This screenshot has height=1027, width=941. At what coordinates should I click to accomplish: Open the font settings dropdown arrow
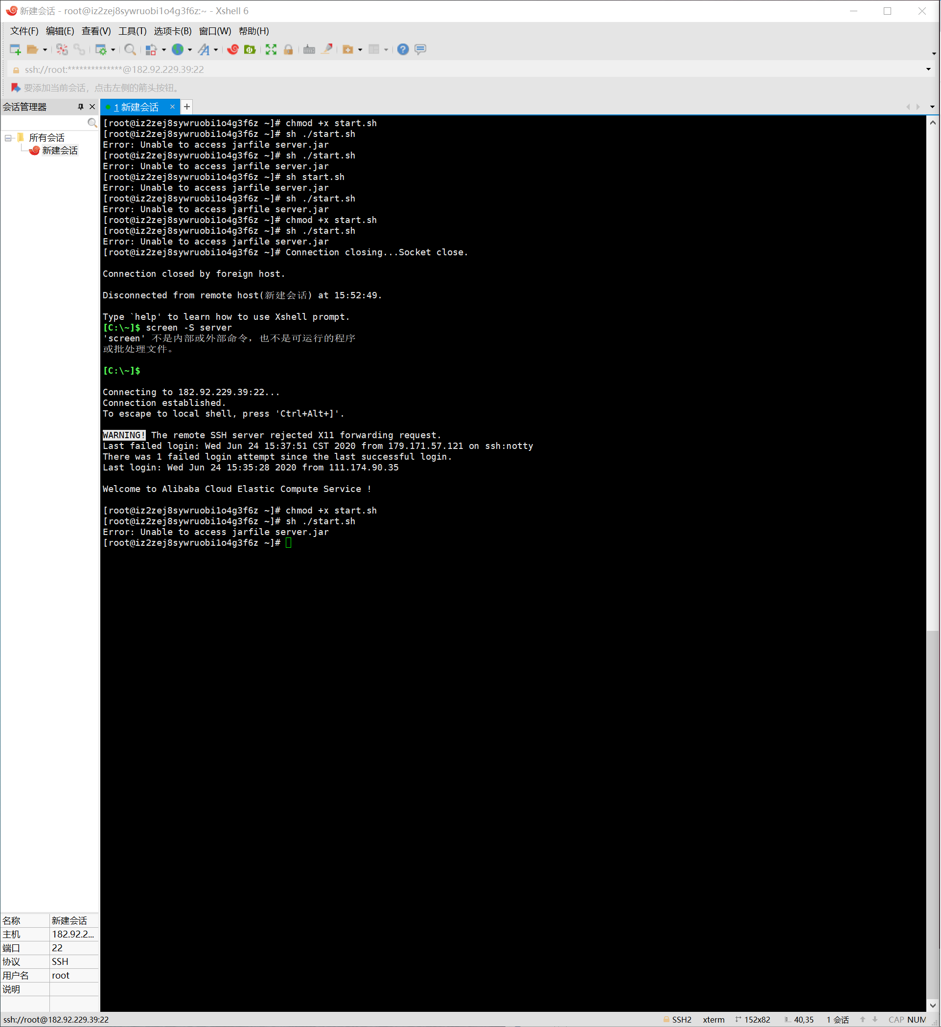pyautogui.click(x=216, y=49)
